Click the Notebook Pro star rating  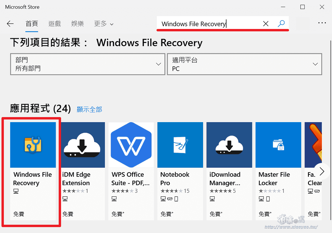tap(175, 191)
